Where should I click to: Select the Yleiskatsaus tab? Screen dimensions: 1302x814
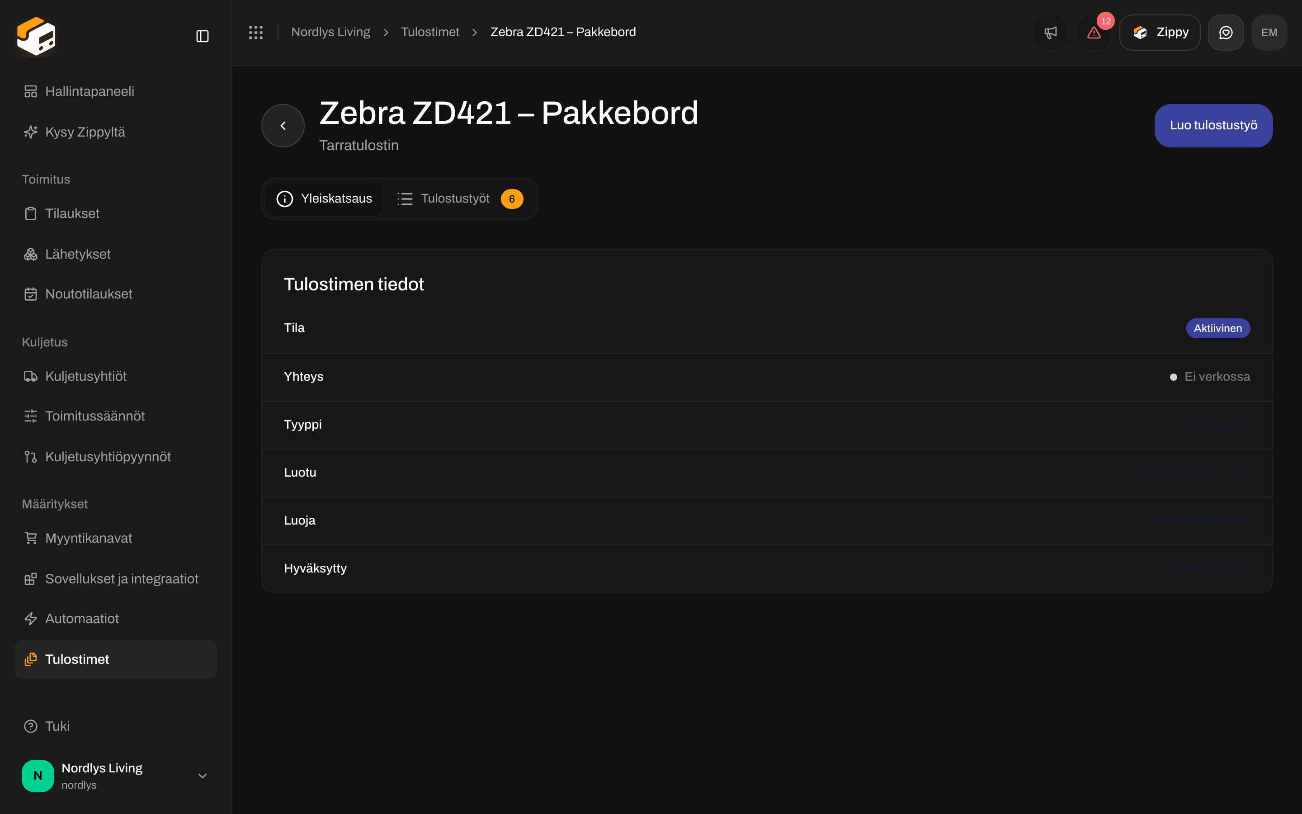[x=325, y=199]
